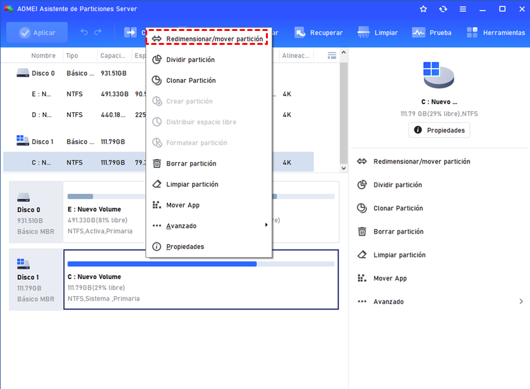
Task: Select the E: NTFS partition row
Action: (159, 94)
